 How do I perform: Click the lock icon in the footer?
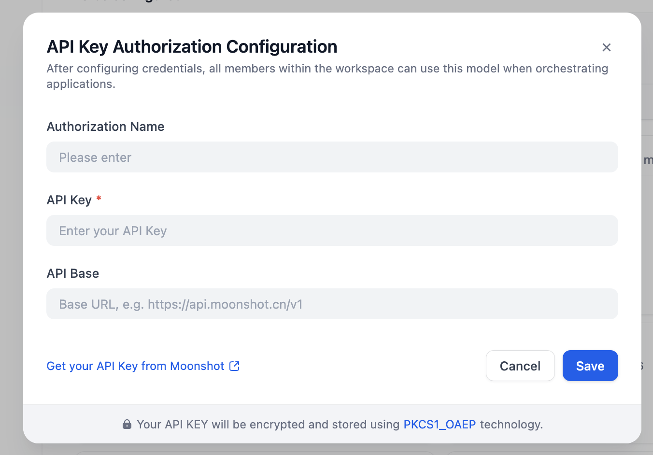[x=127, y=425]
